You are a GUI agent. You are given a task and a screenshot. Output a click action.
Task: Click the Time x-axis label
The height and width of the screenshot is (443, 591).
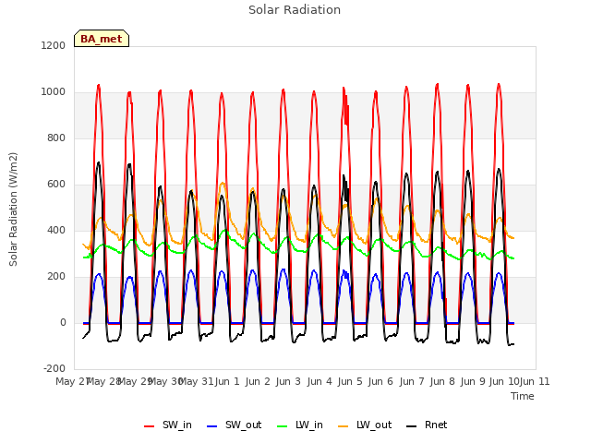point(523,396)
